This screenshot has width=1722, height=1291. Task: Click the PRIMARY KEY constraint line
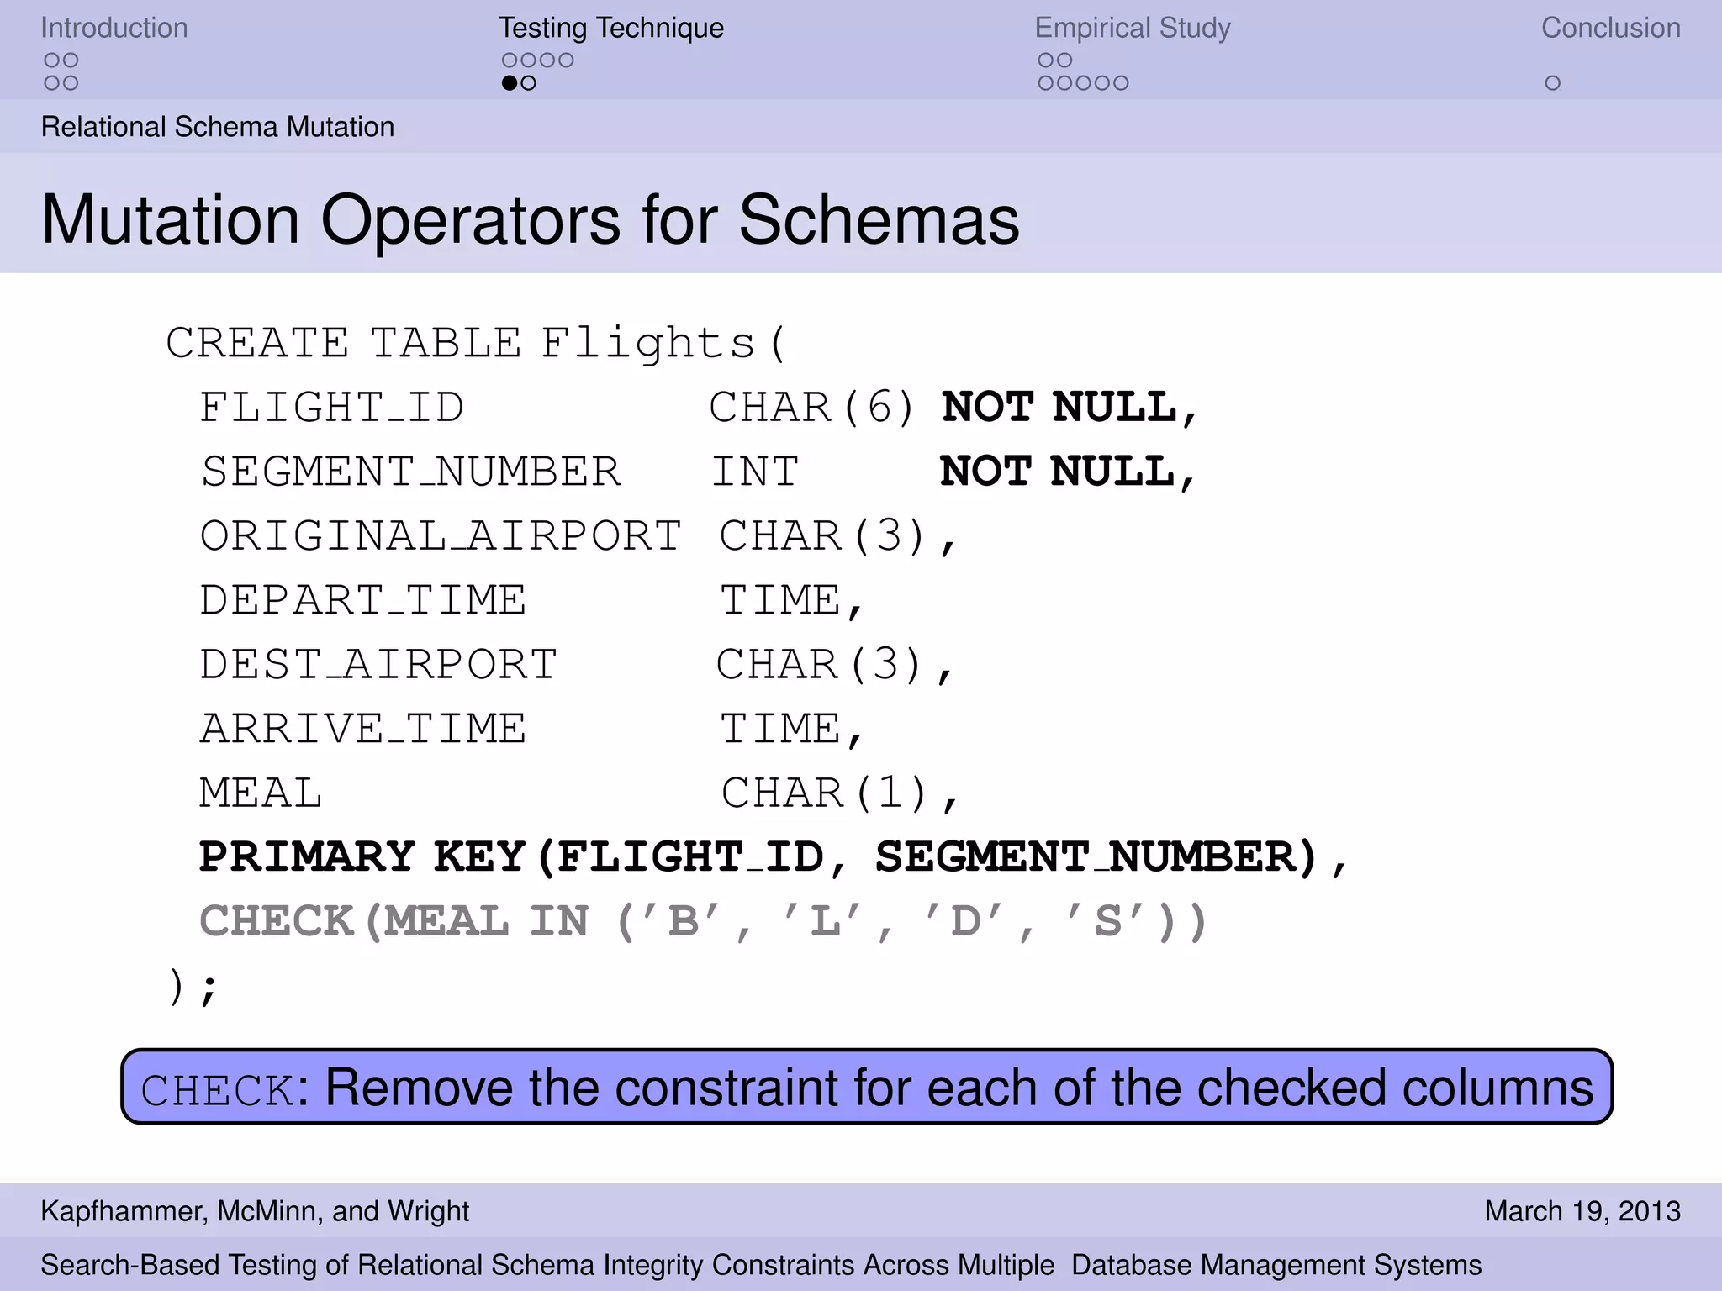click(x=774, y=857)
